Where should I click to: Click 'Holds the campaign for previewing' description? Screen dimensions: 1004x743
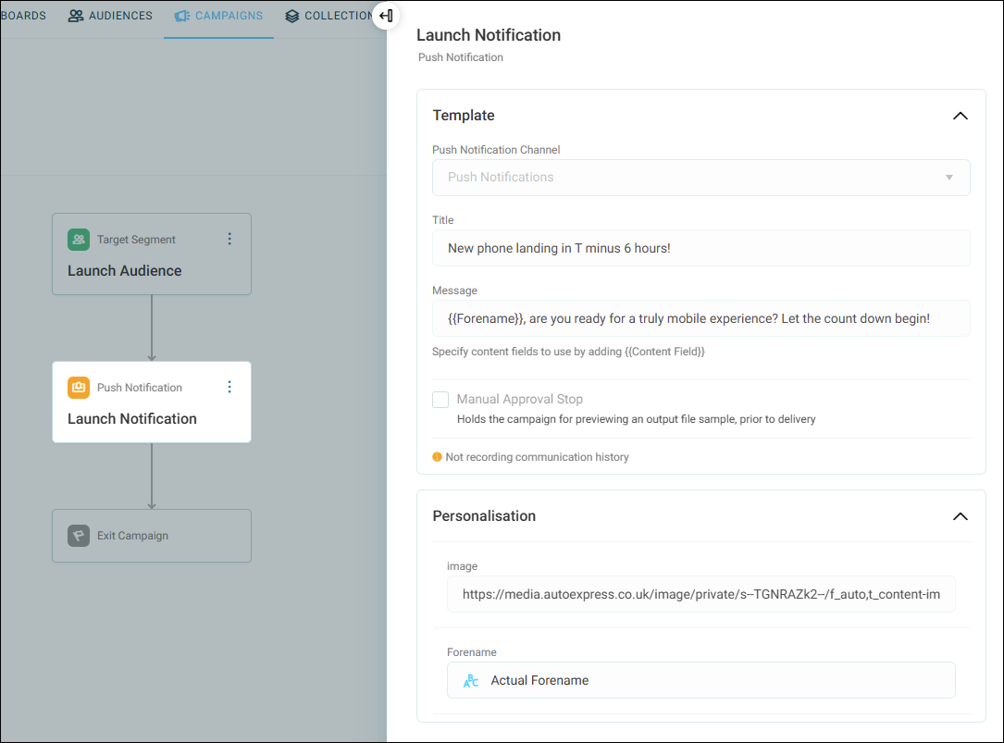(x=636, y=419)
